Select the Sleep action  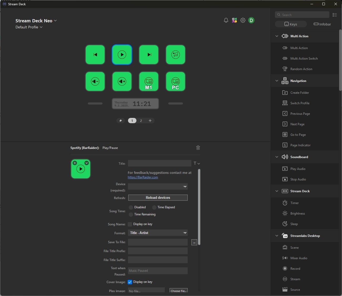[x=294, y=224]
